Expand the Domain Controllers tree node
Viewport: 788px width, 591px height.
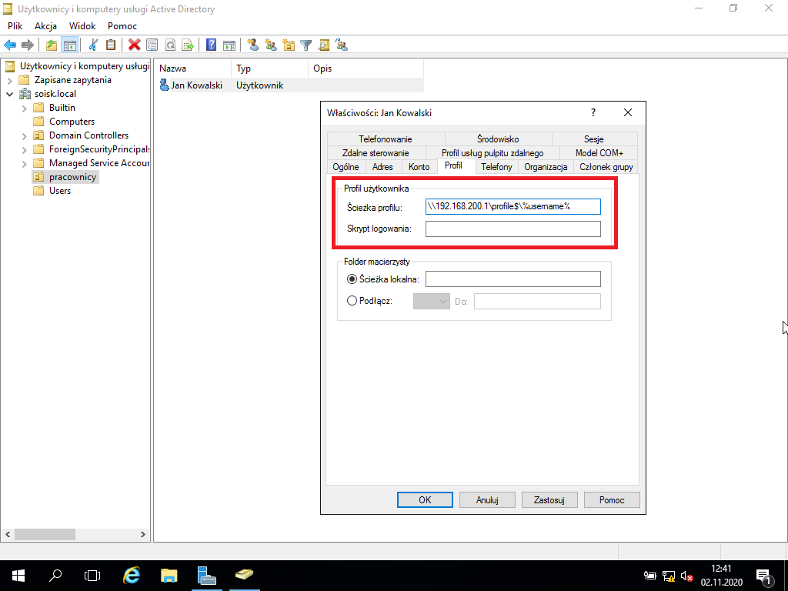pyautogui.click(x=24, y=135)
